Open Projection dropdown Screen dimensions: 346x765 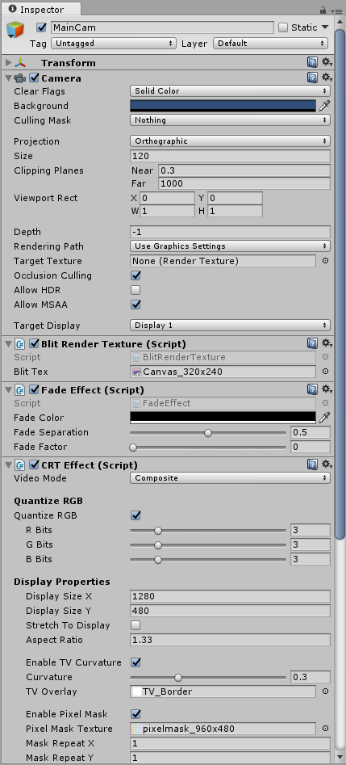coord(230,141)
